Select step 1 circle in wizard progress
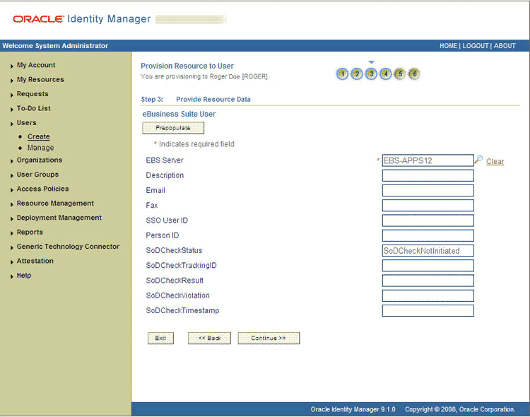Viewport: 530px width, 417px height. pyautogui.click(x=342, y=74)
